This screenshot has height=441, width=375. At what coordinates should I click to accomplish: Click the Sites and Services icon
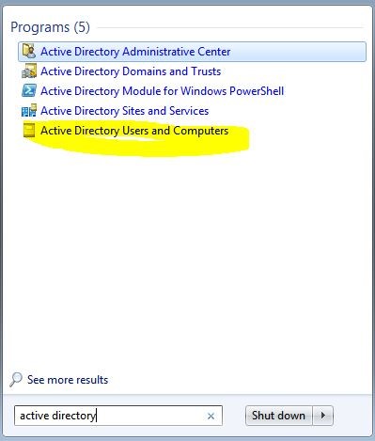pos(29,111)
